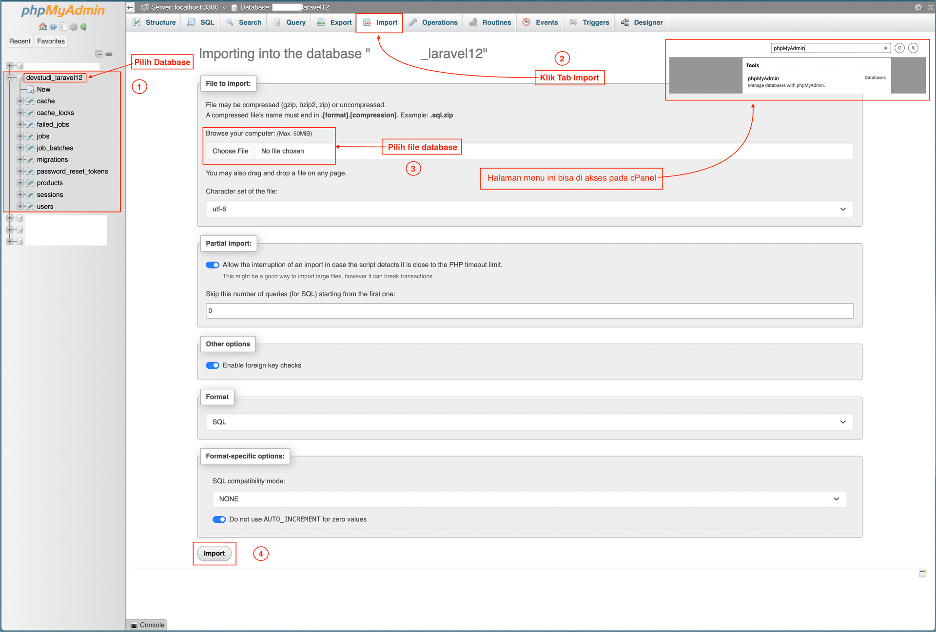Reload the navigation panel with green refresh icon
This screenshot has height=632, width=936.
[x=83, y=27]
